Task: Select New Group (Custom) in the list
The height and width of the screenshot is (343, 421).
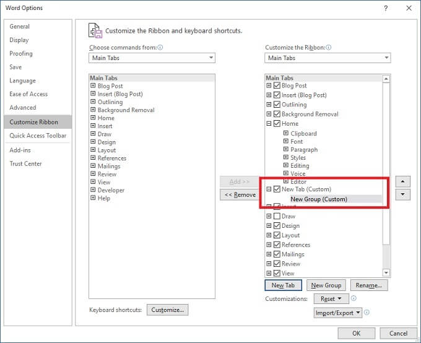Action: (319, 199)
